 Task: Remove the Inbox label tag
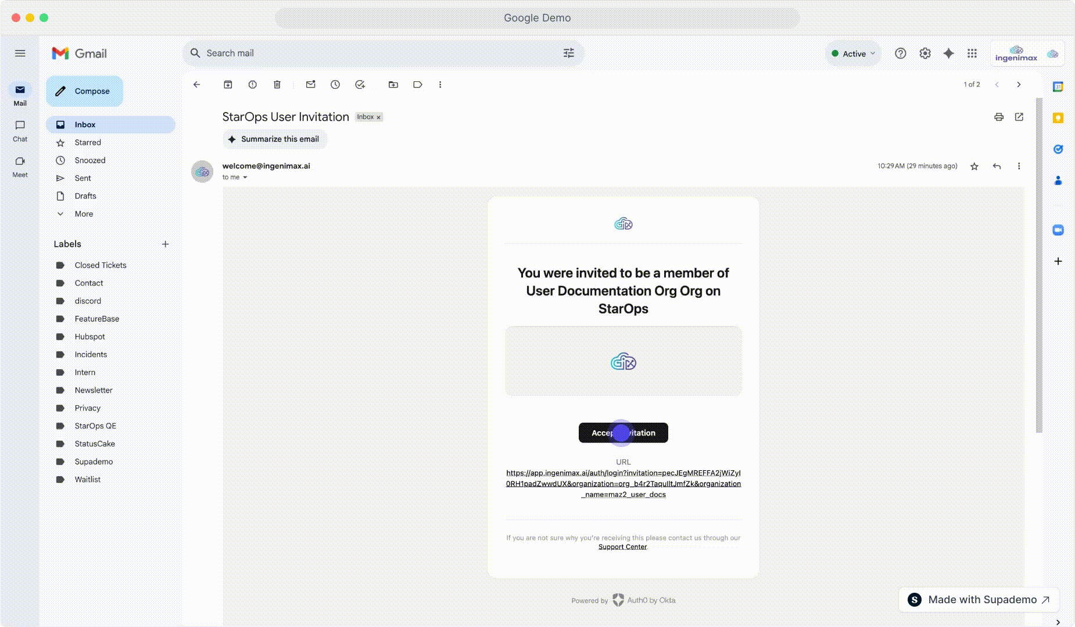click(378, 117)
